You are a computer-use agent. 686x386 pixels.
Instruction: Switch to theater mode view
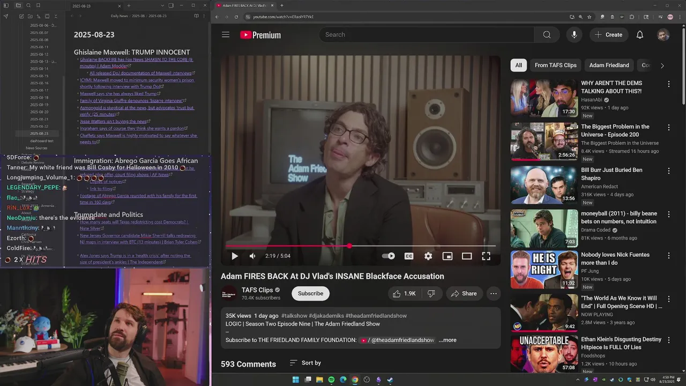[467, 256]
